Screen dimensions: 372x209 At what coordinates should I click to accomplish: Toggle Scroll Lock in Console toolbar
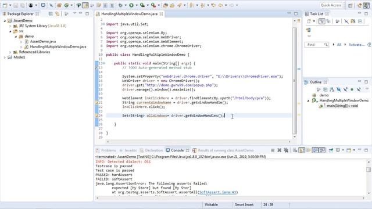pos(302,150)
